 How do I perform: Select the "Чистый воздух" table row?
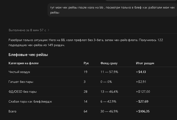pyautogui.click(x=93, y=72)
